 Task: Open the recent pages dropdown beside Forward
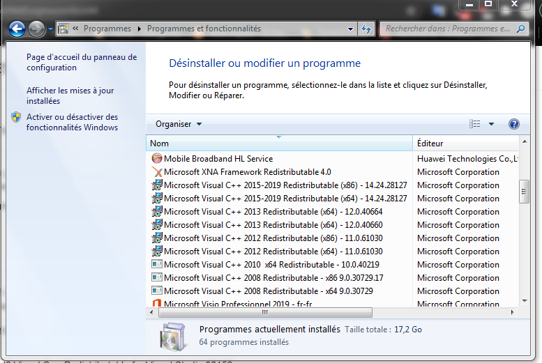click(50, 29)
